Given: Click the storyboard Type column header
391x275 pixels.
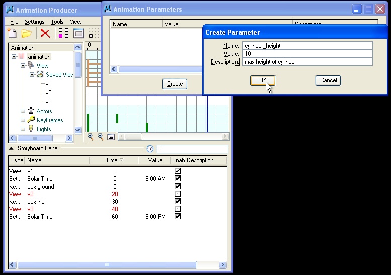Looking at the screenshot, I should (17, 160).
